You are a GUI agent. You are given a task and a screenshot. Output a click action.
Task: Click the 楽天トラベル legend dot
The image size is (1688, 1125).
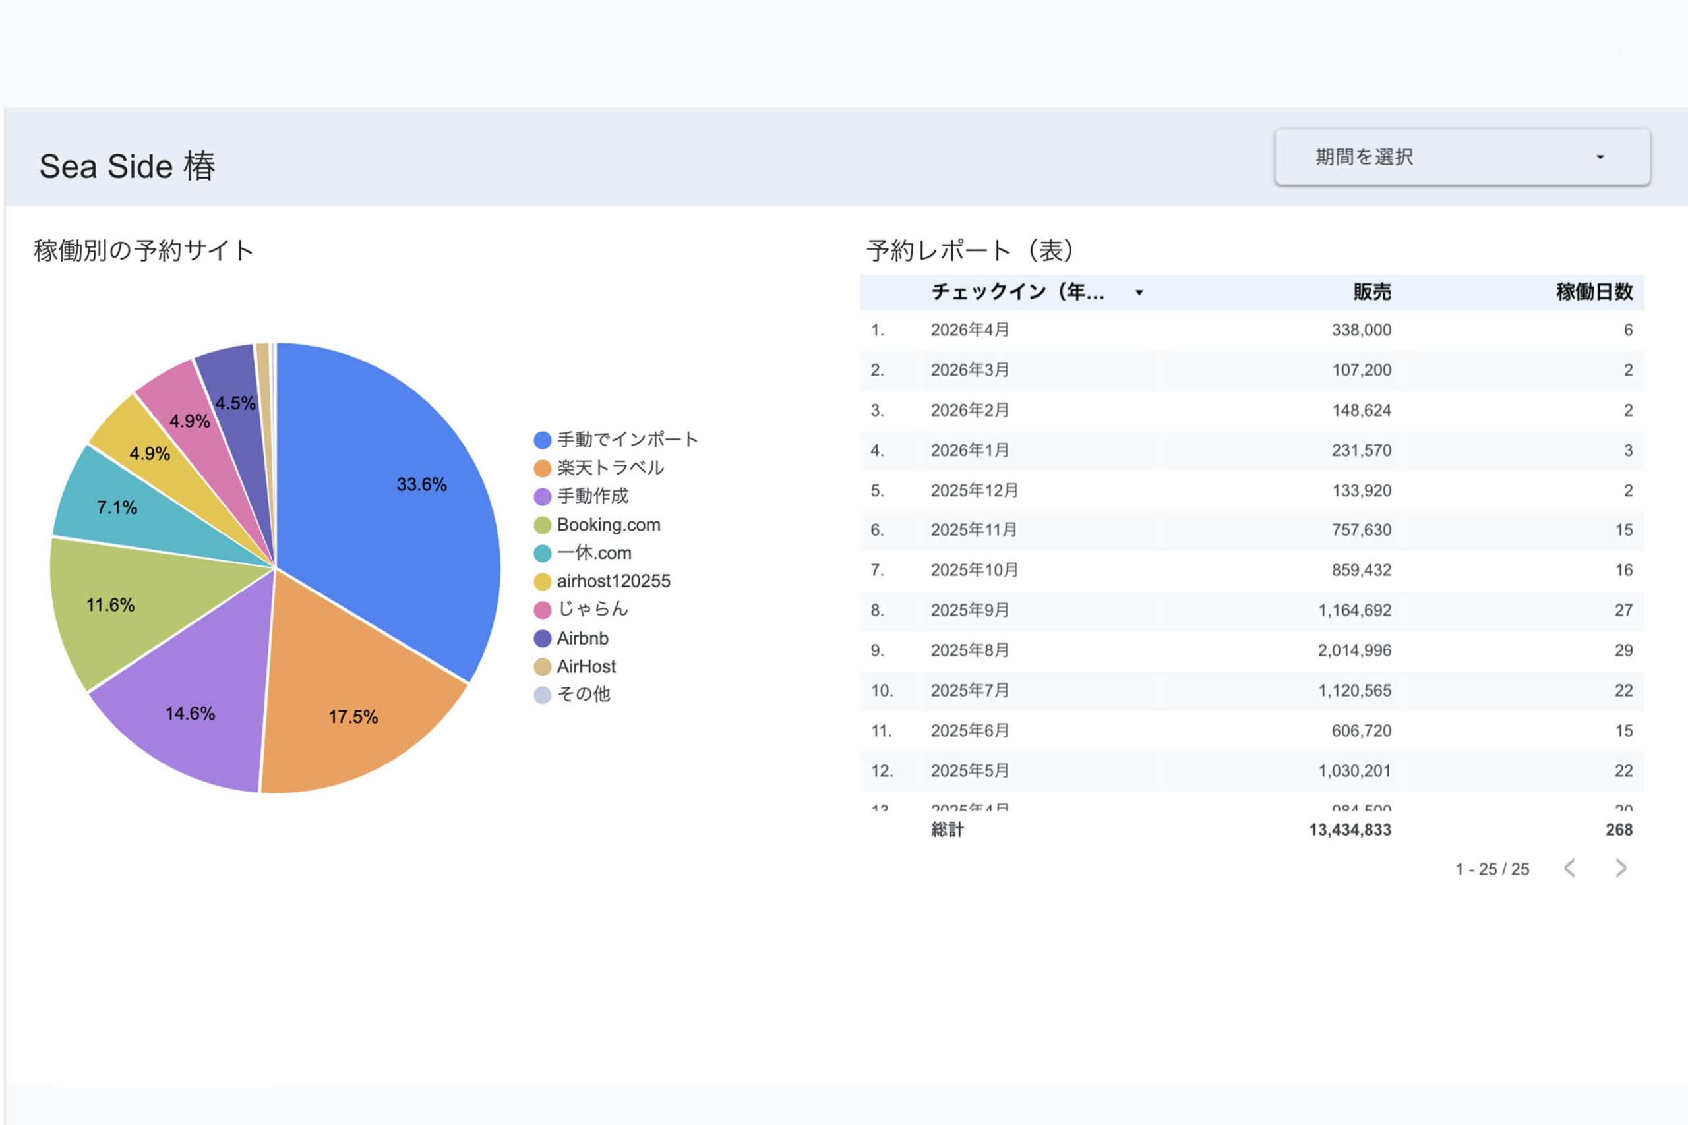point(543,469)
